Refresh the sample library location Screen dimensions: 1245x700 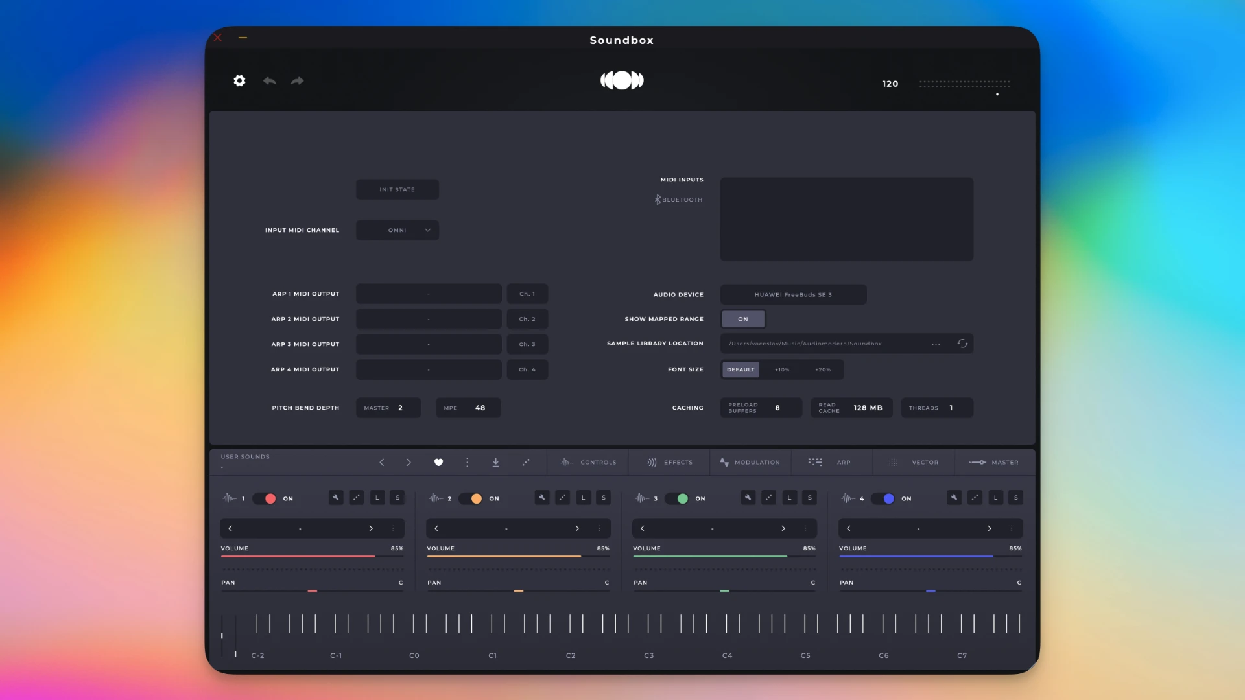click(x=962, y=344)
